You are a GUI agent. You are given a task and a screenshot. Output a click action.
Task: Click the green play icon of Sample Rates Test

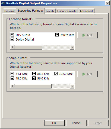click(84, 74)
